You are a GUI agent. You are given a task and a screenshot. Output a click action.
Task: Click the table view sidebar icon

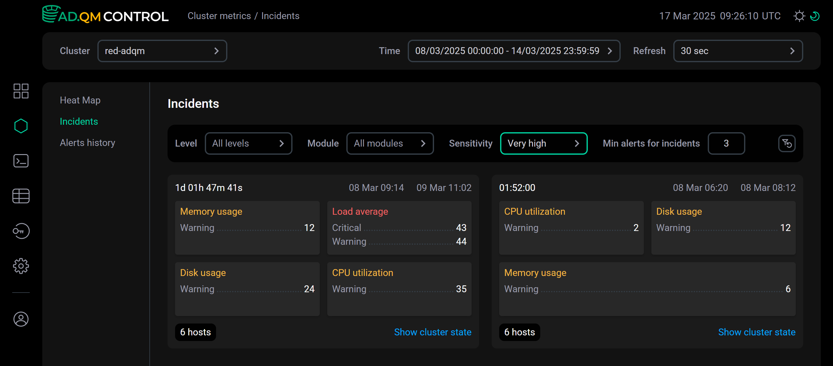pyautogui.click(x=21, y=196)
